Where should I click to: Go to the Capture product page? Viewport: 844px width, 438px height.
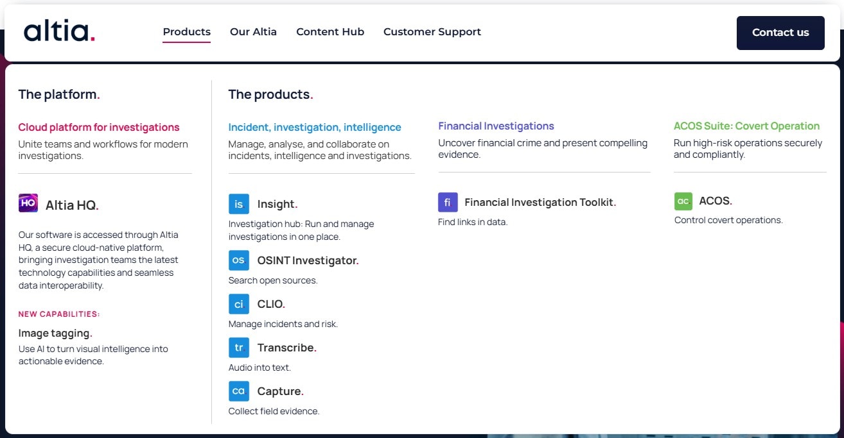tap(281, 391)
